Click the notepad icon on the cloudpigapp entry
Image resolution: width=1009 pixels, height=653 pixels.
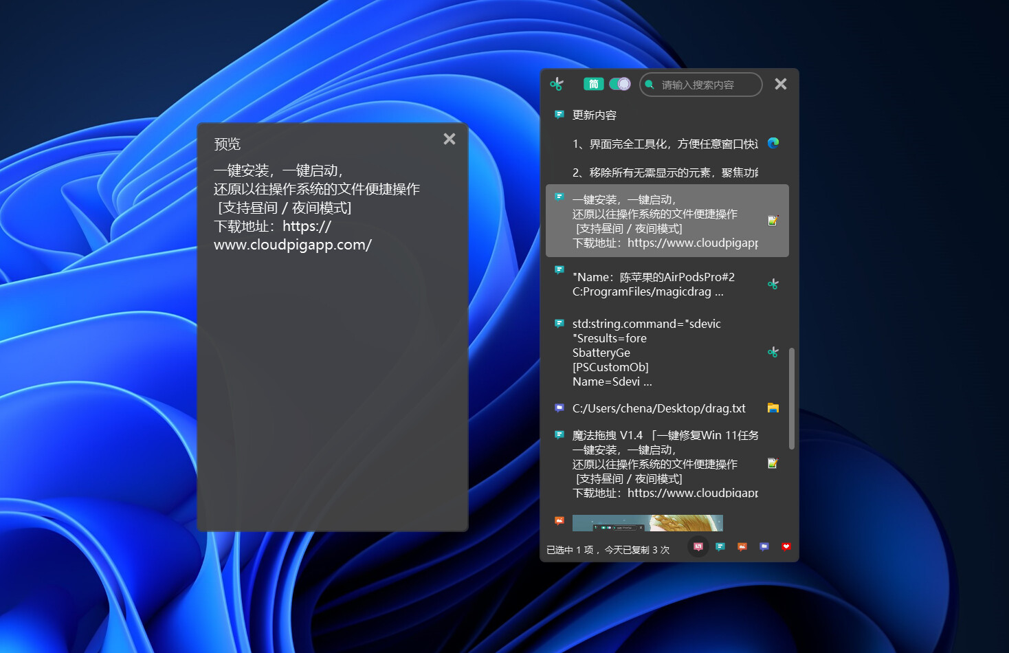(x=773, y=221)
